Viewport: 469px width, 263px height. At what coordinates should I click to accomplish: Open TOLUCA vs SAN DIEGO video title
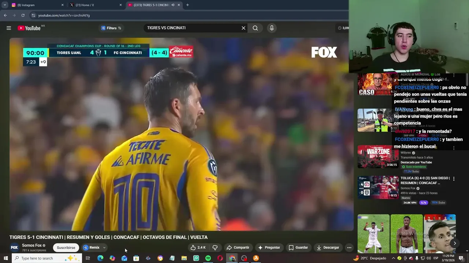click(x=425, y=180)
